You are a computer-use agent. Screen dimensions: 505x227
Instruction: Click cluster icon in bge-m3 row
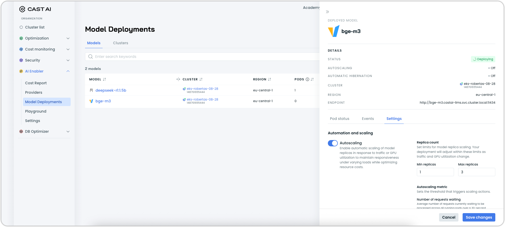tap(184, 99)
